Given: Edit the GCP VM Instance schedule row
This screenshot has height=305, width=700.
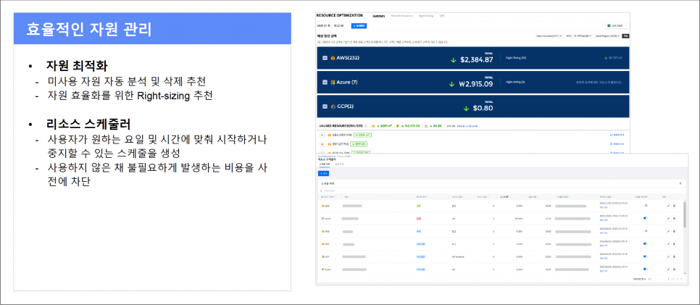Looking at the screenshot, I should point(668,256).
